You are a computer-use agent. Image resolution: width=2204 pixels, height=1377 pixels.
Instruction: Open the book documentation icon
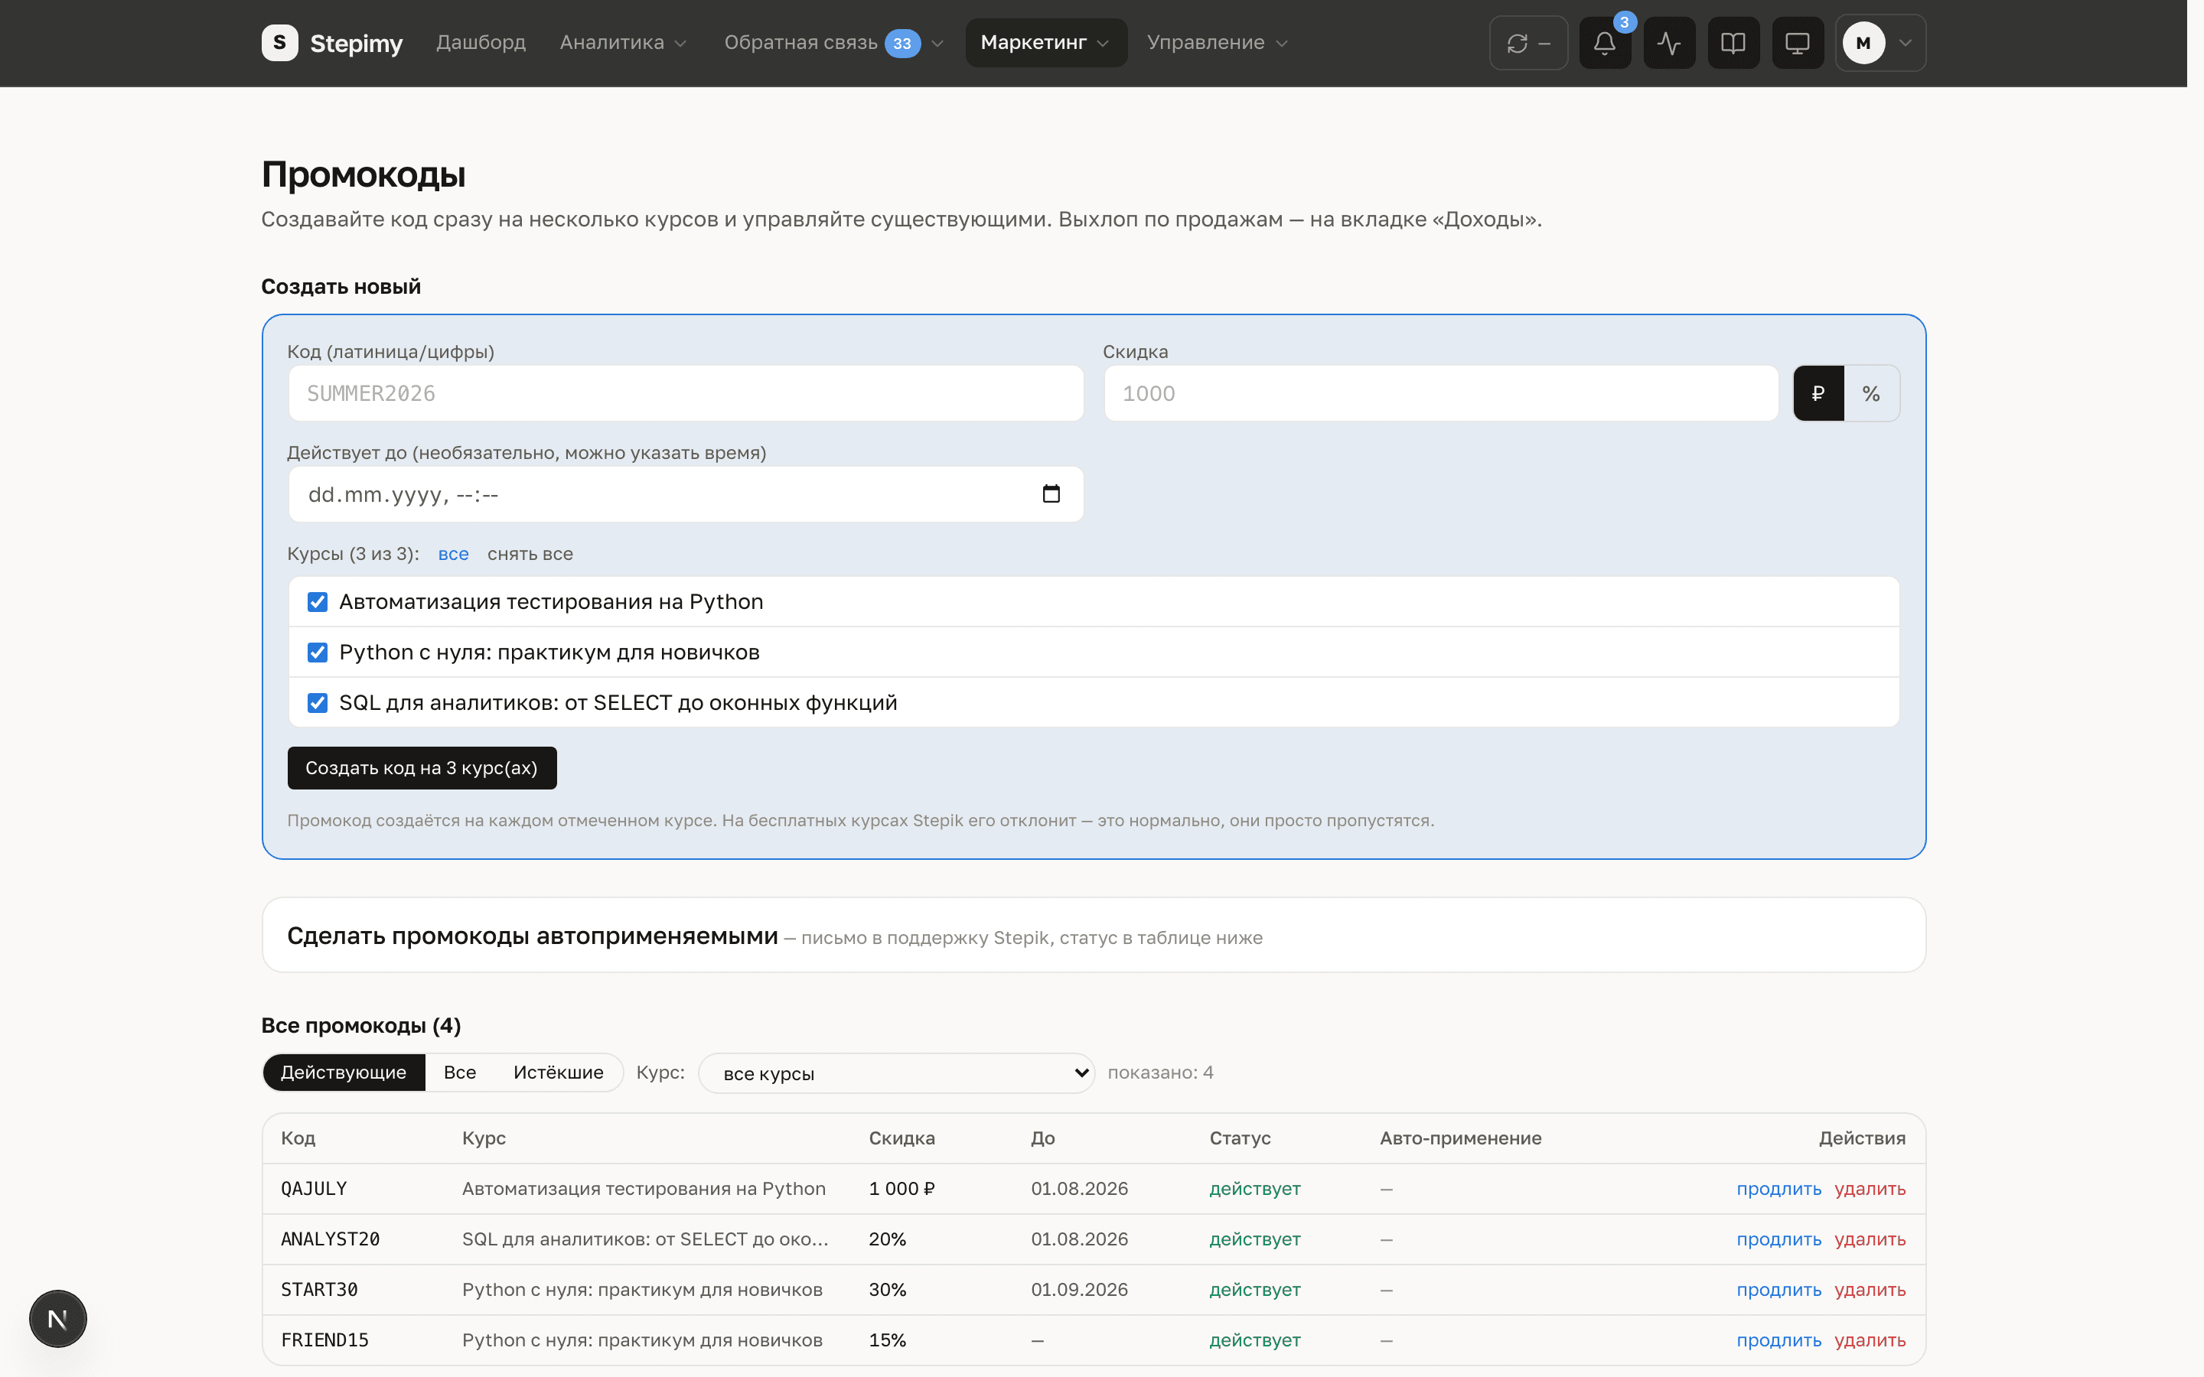click(x=1733, y=43)
